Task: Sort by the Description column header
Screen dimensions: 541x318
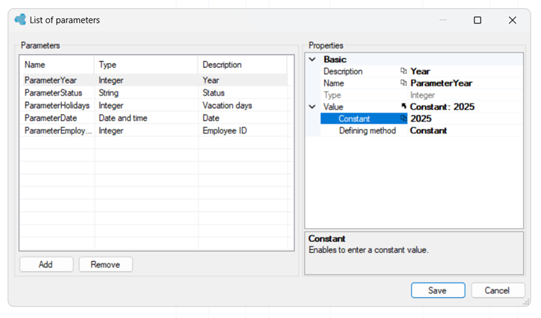Action: pyautogui.click(x=243, y=64)
